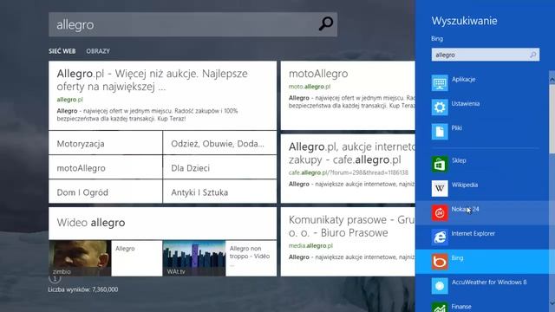Image resolution: width=555 pixels, height=312 pixels.
Task: Open the Aplikacje search category icon
Action: click(x=440, y=83)
